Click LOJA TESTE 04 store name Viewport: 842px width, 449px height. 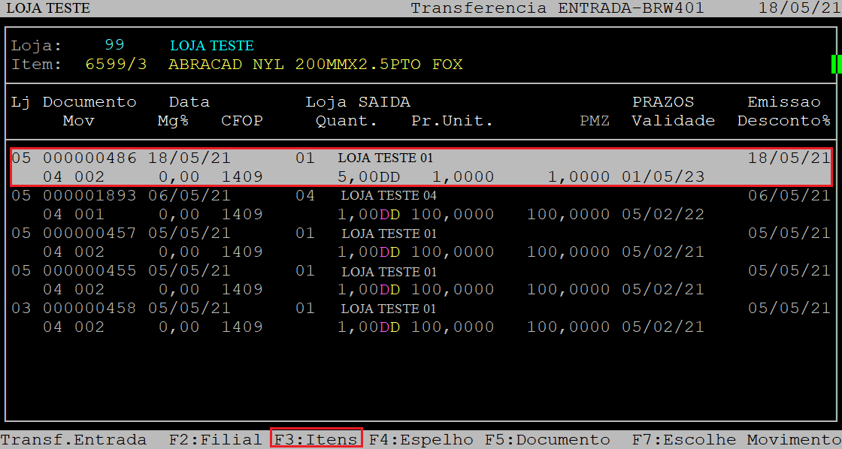click(x=389, y=196)
